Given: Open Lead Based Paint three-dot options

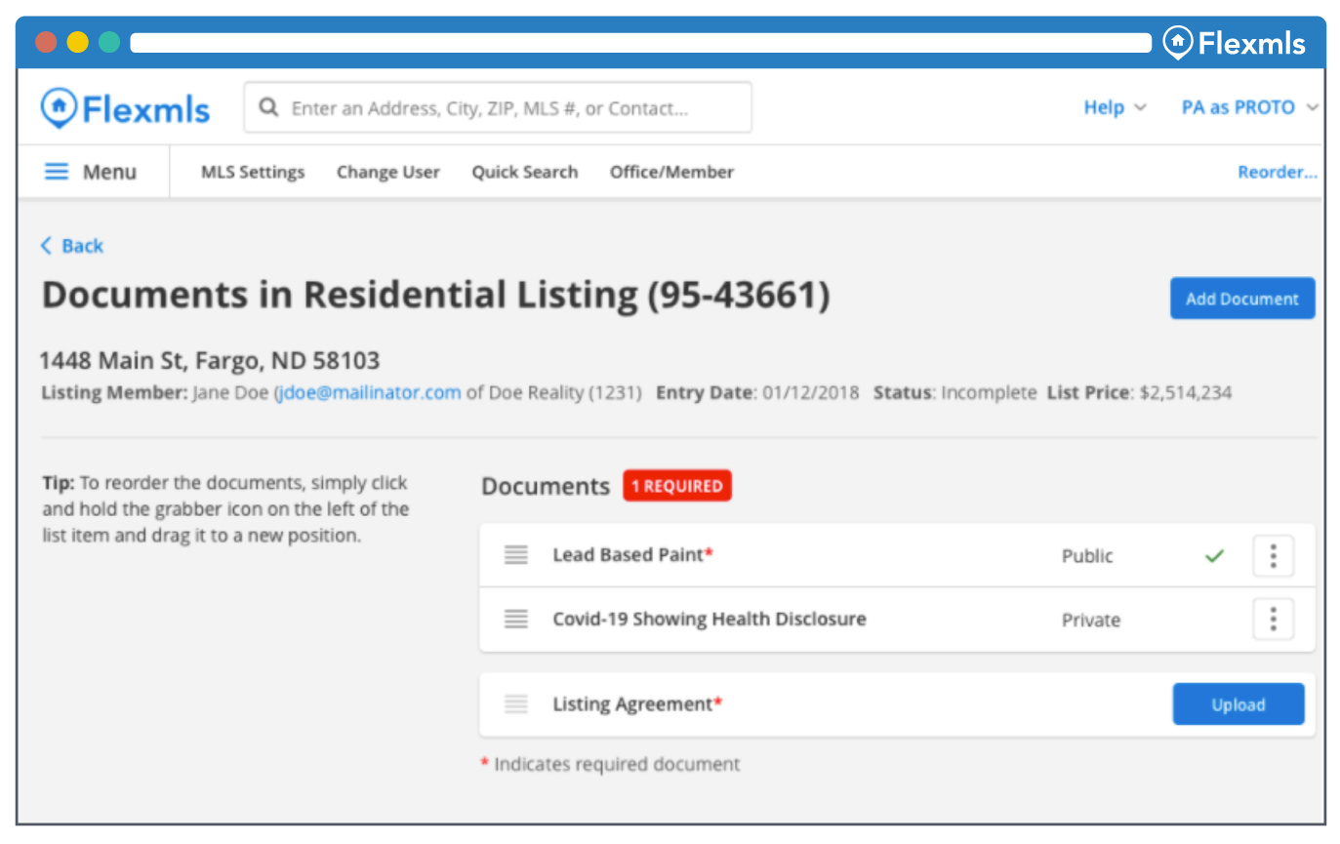Looking at the screenshot, I should click(1273, 555).
